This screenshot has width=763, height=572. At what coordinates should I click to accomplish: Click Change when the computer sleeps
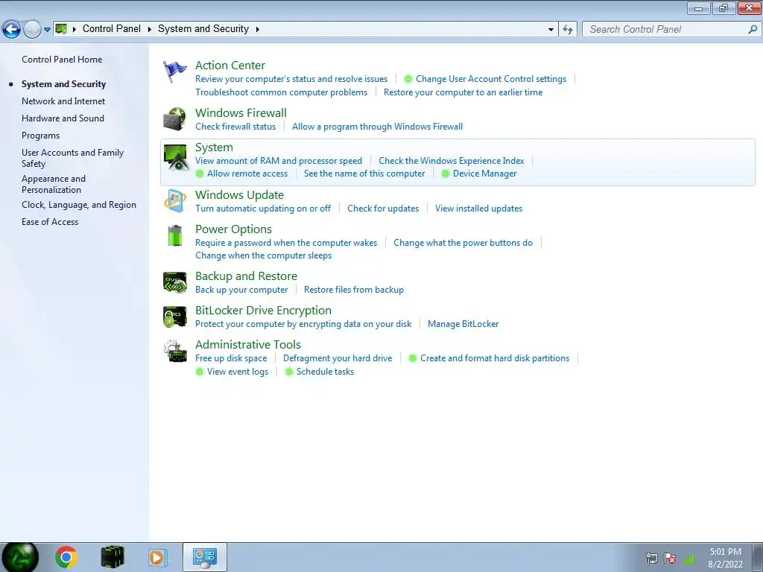[x=263, y=255]
